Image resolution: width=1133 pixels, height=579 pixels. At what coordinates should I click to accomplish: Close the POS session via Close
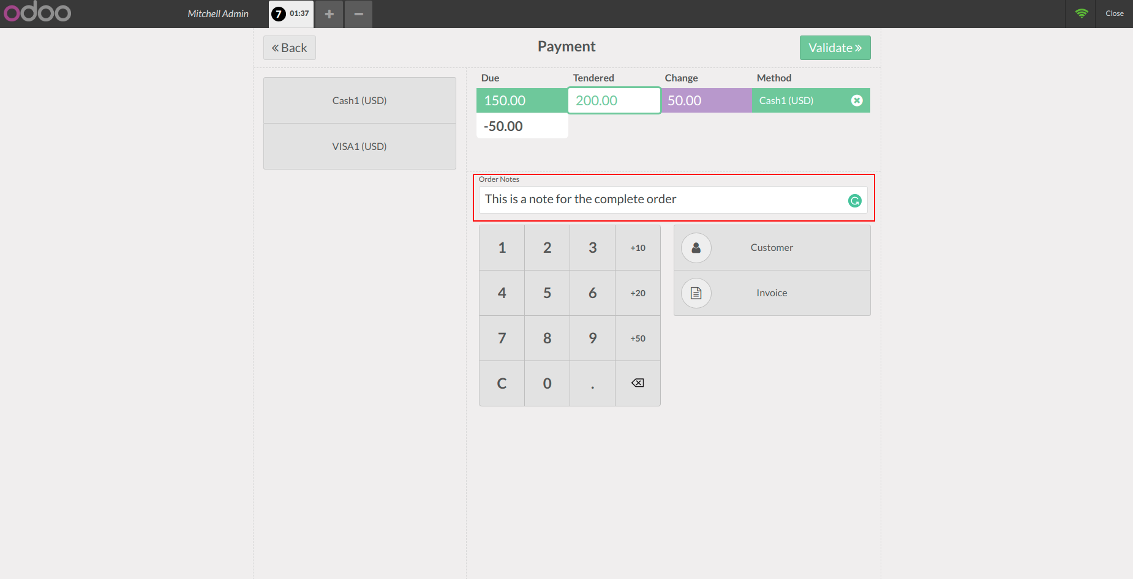pos(1114,13)
